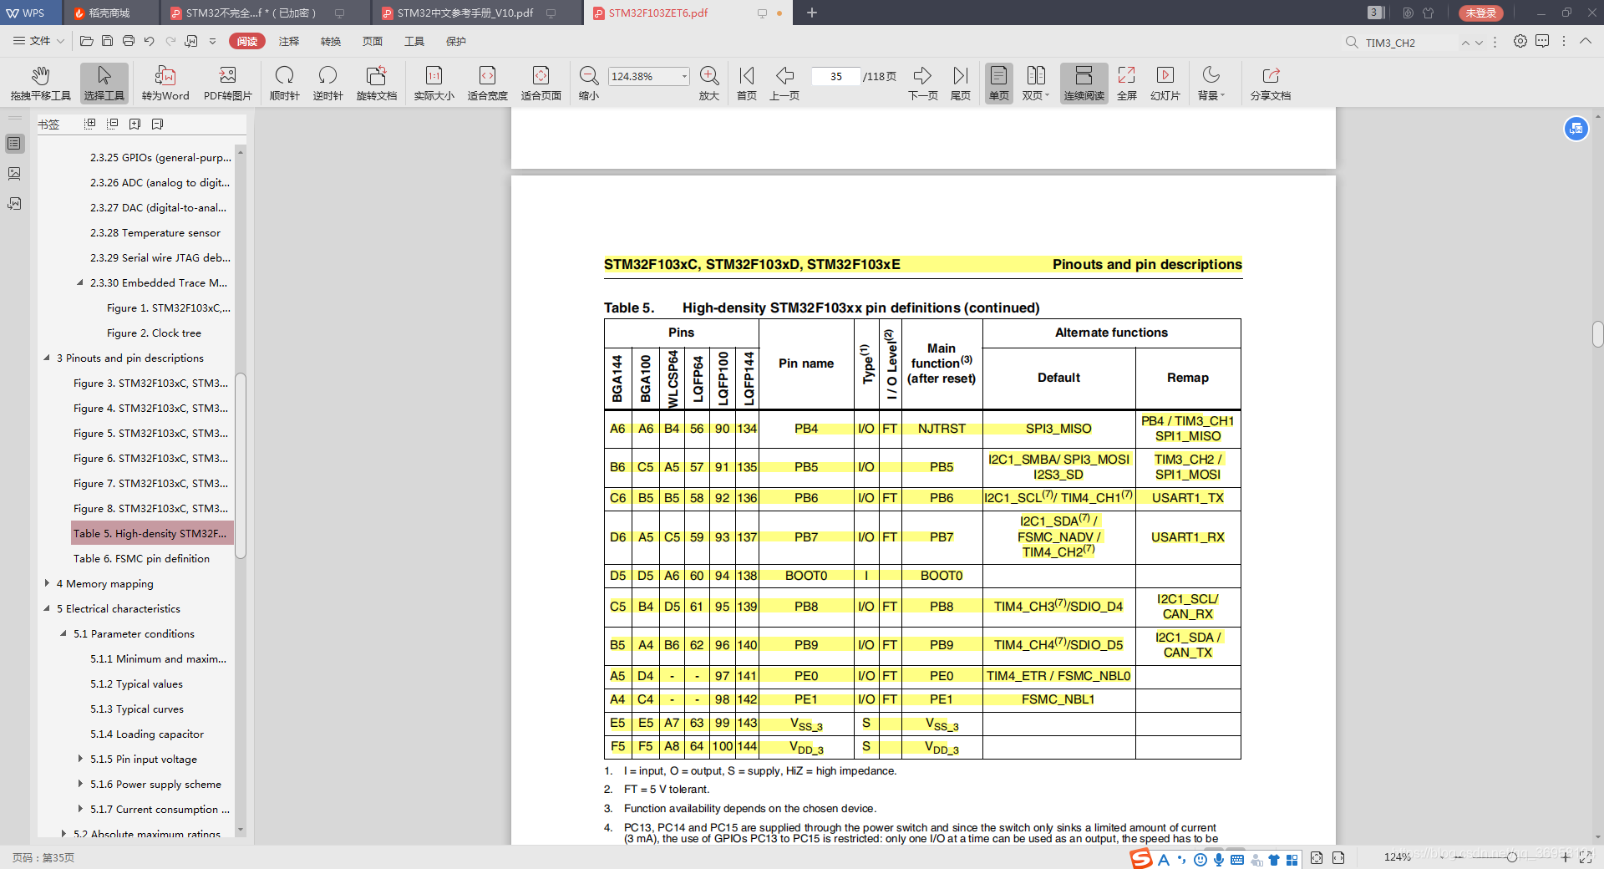Go to the previous page (上一页)

(x=784, y=84)
